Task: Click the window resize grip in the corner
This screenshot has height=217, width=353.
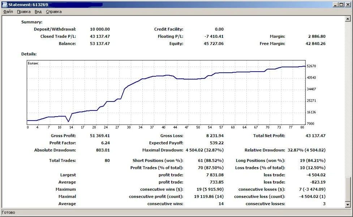Action: tap(349, 213)
